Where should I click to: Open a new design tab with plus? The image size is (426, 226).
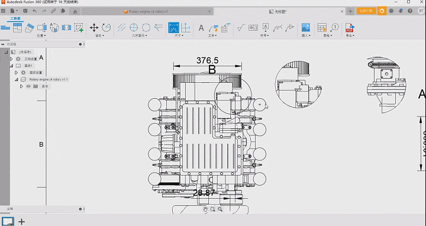[x=350, y=11]
